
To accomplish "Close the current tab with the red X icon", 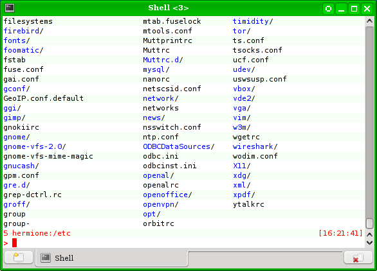I will point(358,258).
